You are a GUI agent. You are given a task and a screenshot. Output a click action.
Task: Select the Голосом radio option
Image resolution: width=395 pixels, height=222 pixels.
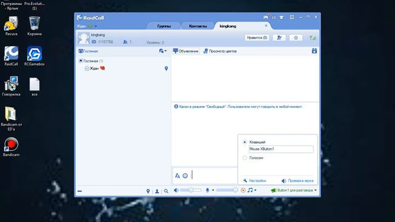coord(244,158)
